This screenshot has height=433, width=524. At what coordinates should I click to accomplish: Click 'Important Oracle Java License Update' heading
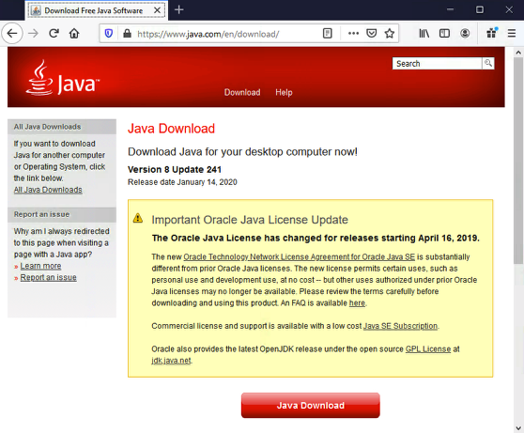pyautogui.click(x=250, y=220)
